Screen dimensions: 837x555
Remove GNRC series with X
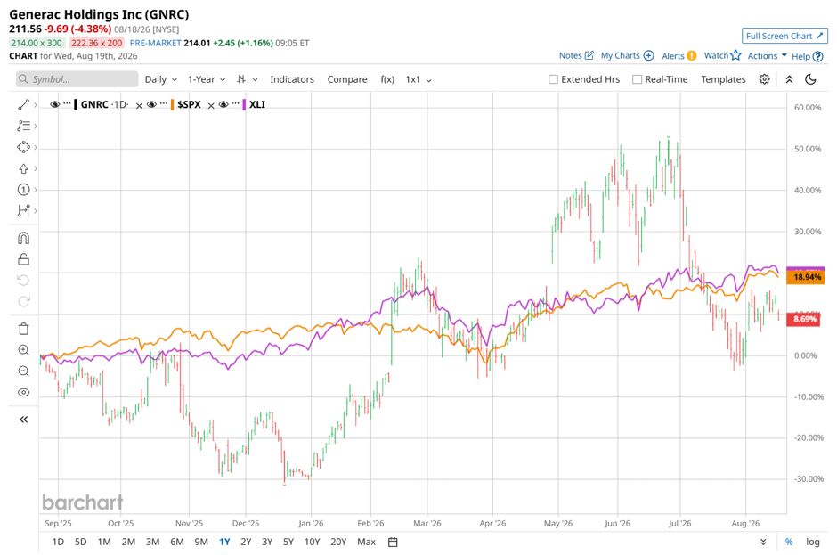(x=139, y=105)
